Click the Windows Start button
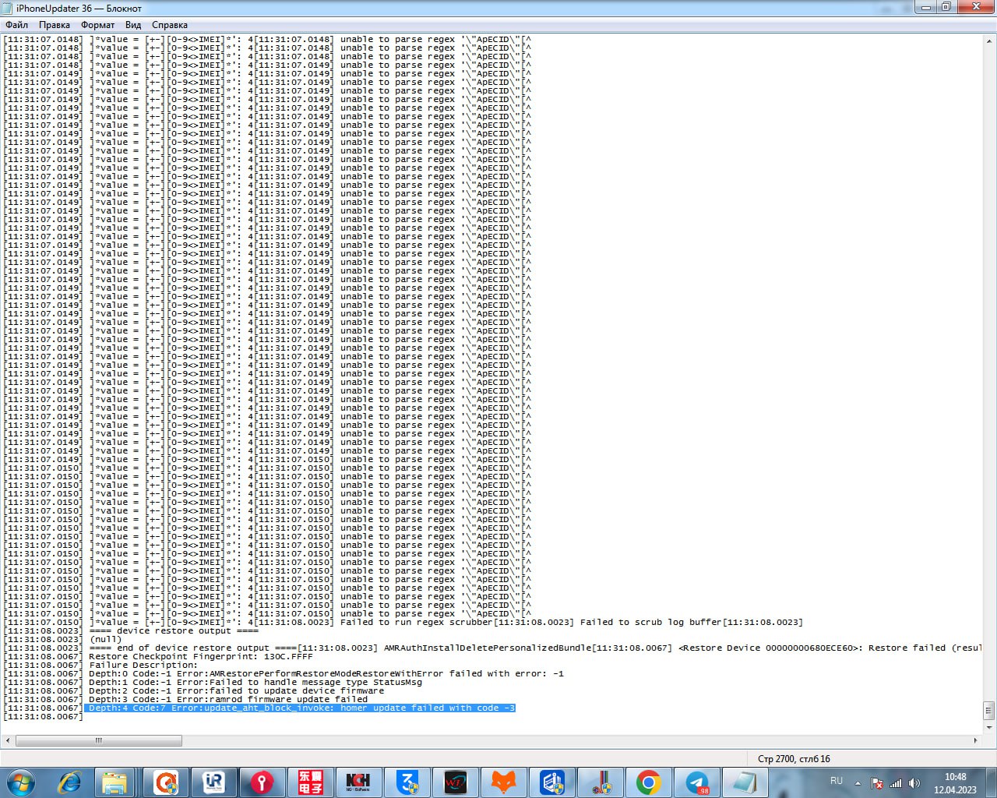This screenshot has height=798, width=997. 21,782
